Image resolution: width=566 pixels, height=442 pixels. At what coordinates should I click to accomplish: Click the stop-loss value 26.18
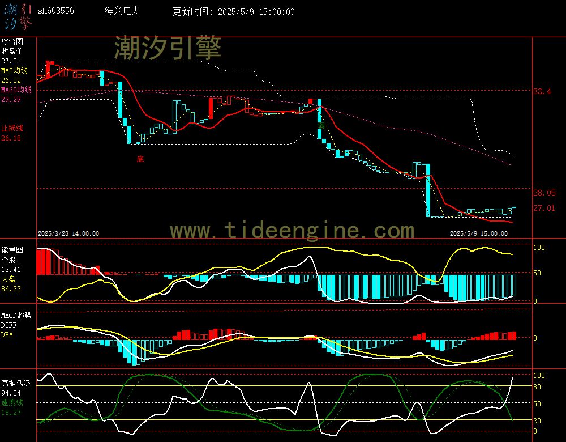pyautogui.click(x=11, y=138)
